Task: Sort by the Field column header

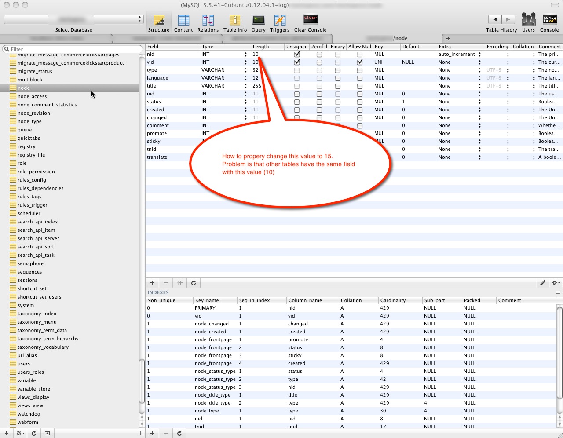Action: click(172, 47)
